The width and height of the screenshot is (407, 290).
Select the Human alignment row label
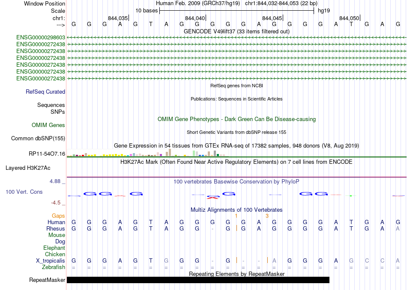[x=56, y=222]
